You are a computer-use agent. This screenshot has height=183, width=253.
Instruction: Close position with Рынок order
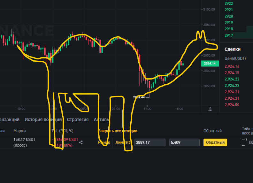click(104, 142)
